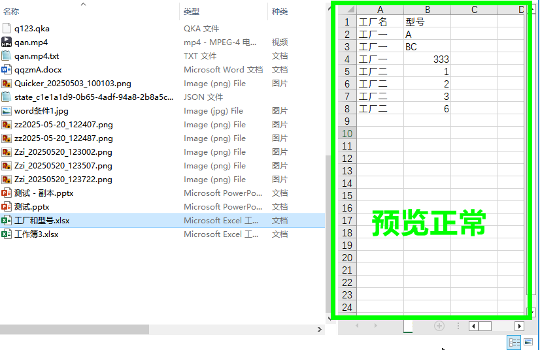Click the Quicker_20250503_100103.png image icon

click(6, 84)
